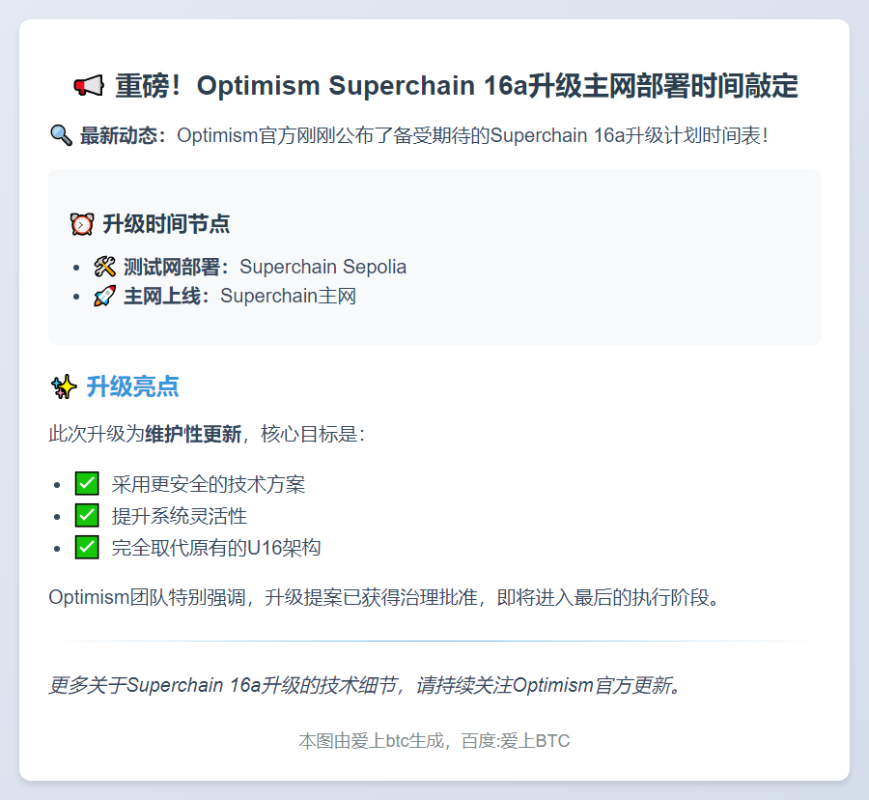Click the blue 升级亮点 heading
The width and height of the screenshot is (869, 800).
[132, 387]
